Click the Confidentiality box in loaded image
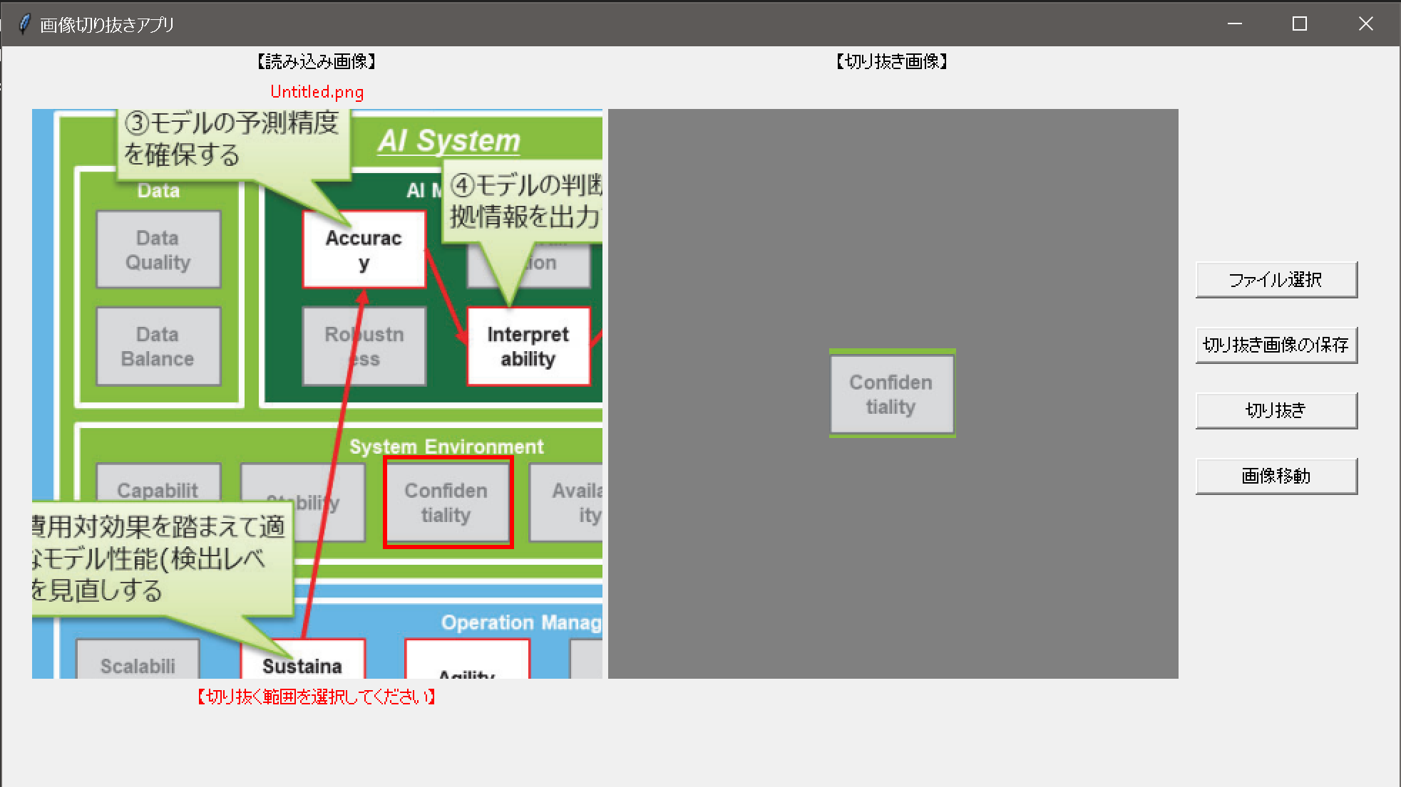This screenshot has height=787, width=1401. click(447, 502)
